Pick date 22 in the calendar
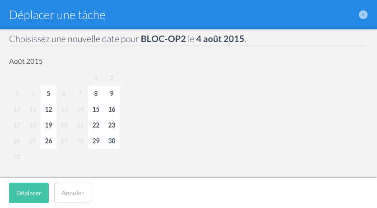Screen dimensions: 377x208 coord(96,125)
